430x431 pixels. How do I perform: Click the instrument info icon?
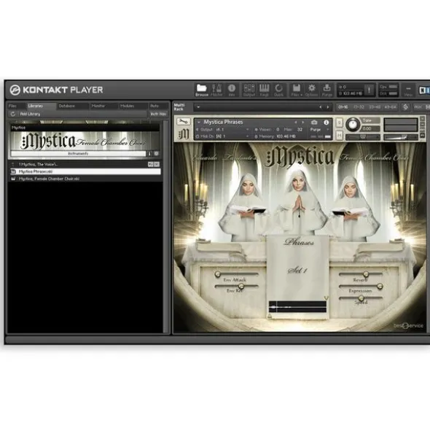[326, 123]
